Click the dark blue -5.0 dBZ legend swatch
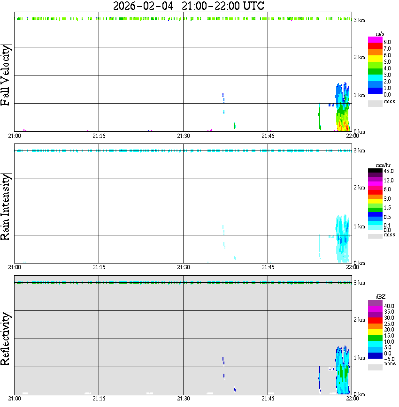Viewport: 399px width, 407px height. tap(375, 356)
